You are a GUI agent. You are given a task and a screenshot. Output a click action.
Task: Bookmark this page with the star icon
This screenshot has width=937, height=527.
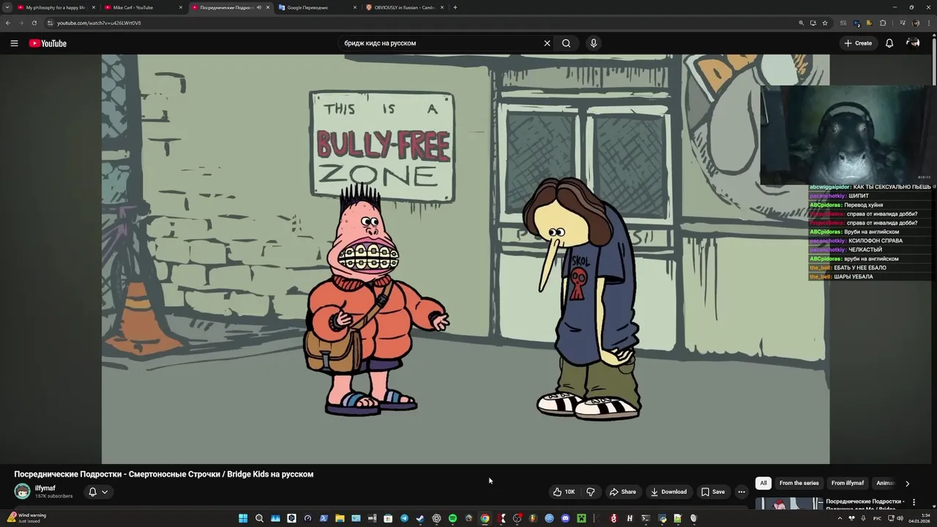(x=824, y=23)
